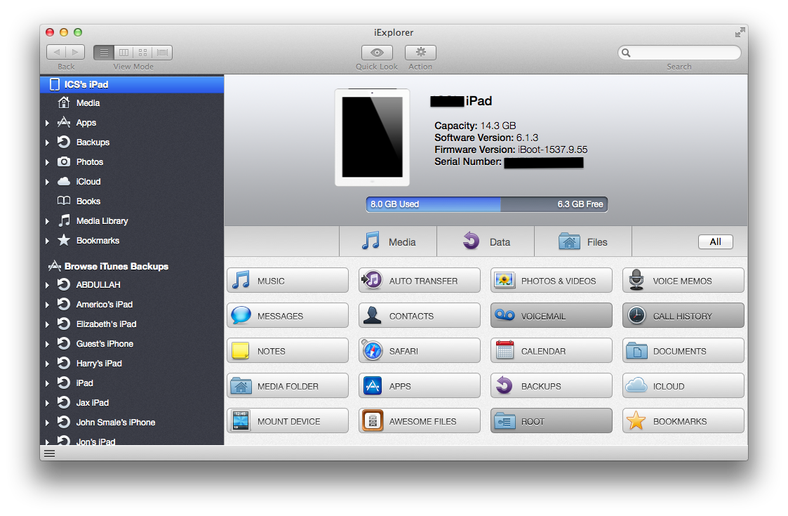Select Jax iPad backup

pyautogui.click(x=132, y=402)
